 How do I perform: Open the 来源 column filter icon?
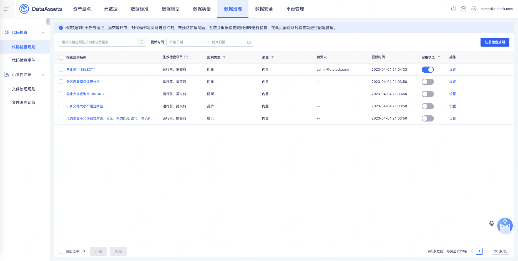(273, 57)
